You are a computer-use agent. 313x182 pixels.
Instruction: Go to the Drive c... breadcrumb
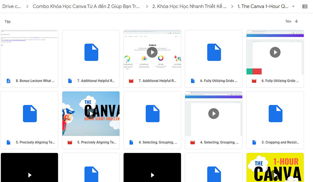[12, 6]
